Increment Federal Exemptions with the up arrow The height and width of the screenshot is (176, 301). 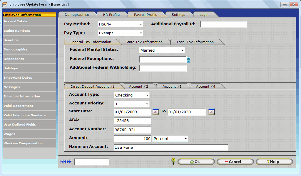click(x=188, y=58)
